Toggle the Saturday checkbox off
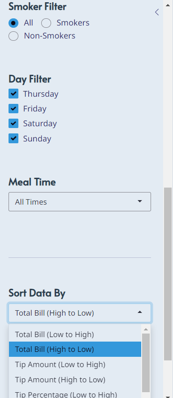The height and width of the screenshot is (398, 173). pos(13,124)
